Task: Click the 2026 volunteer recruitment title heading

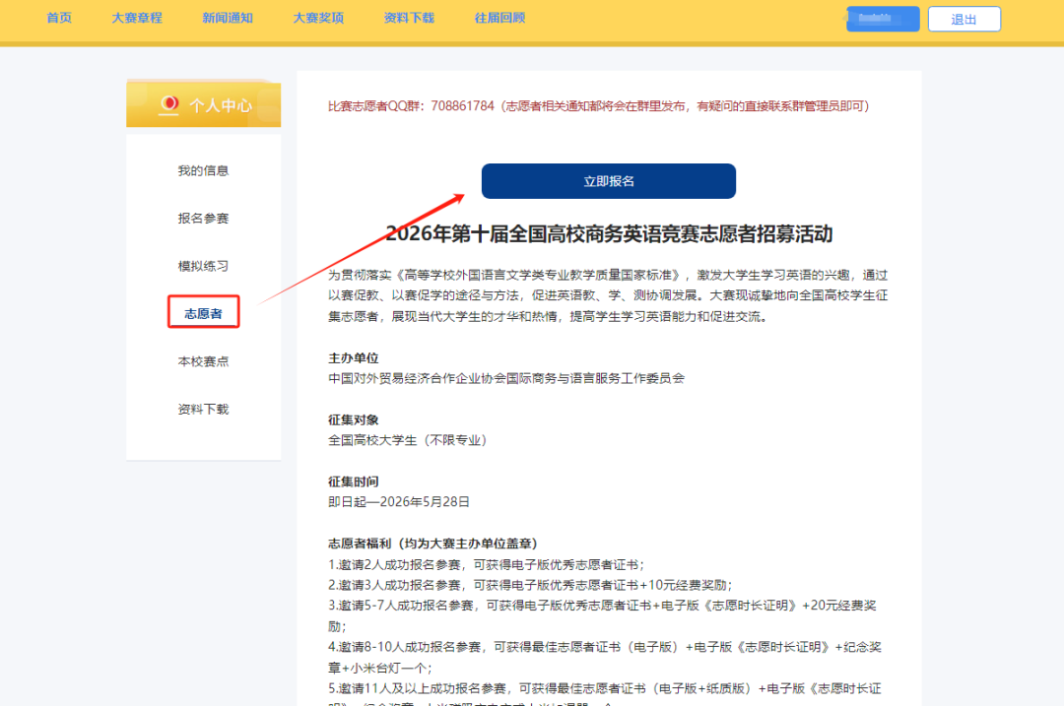Action: [x=608, y=233]
